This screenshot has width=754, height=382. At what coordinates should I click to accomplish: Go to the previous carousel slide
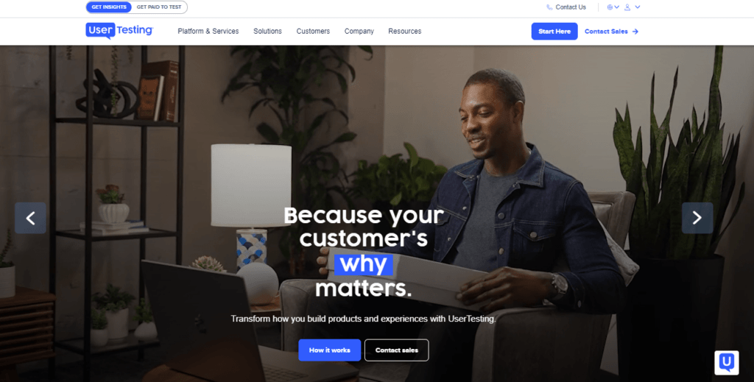pos(30,218)
